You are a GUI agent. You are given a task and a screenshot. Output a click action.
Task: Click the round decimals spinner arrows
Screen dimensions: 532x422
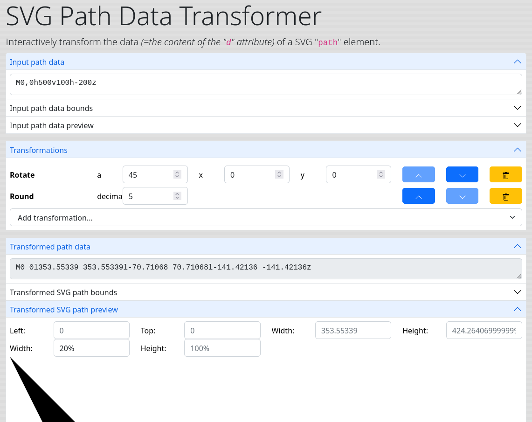click(177, 196)
